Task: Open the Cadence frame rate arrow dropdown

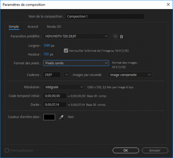Action: (67, 75)
